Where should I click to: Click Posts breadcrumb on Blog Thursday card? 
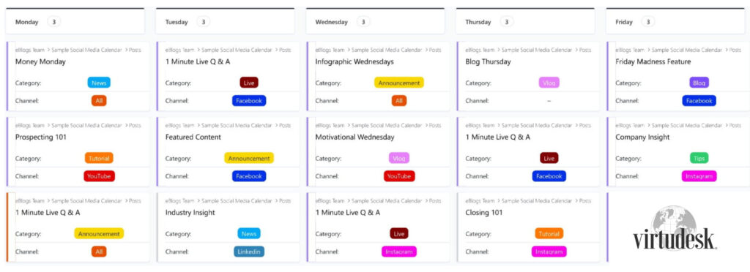[585, 50]
